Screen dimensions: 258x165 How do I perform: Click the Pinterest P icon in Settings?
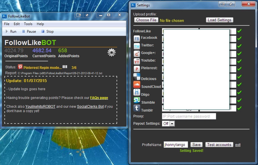point(137,69)
